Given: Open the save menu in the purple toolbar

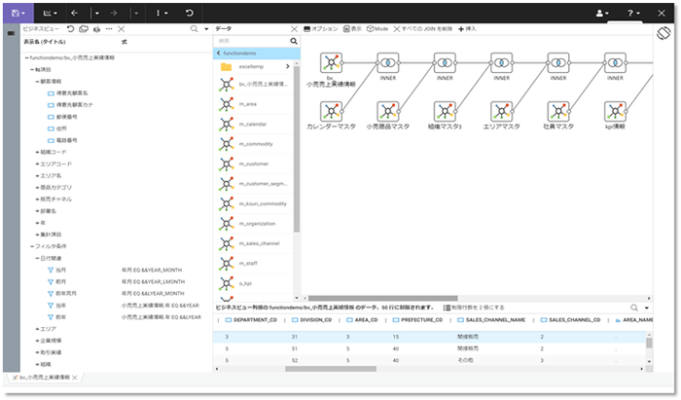Looking at the screenshot, I should point(18,13).
